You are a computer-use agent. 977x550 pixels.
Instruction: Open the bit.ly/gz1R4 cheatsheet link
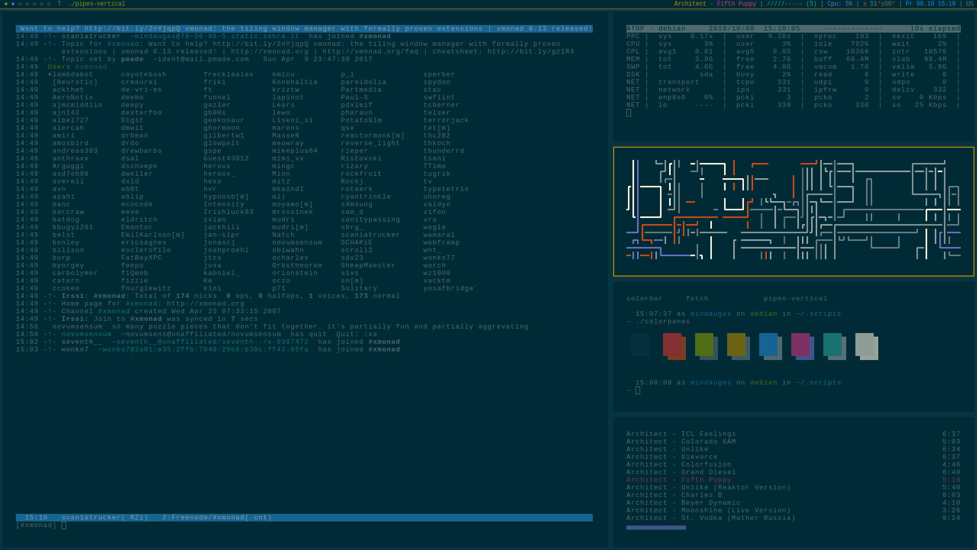[x=531, y=51]
